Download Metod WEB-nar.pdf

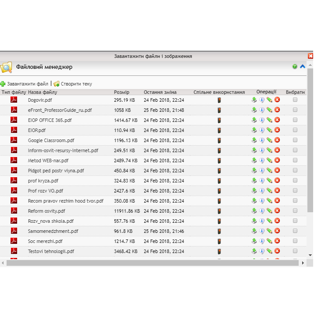[254, 160]
